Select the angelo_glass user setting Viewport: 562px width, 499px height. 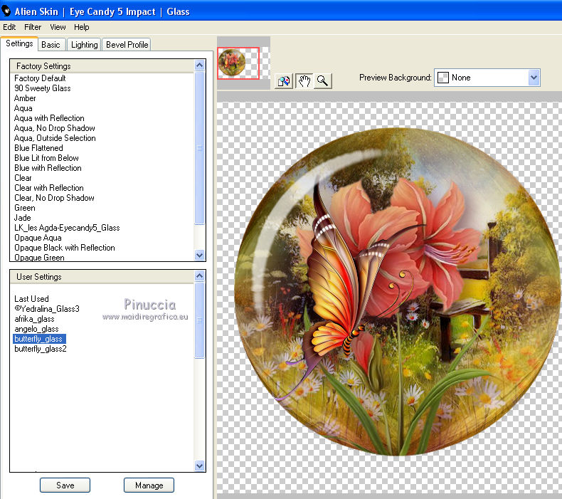click(x=36, y=329)
